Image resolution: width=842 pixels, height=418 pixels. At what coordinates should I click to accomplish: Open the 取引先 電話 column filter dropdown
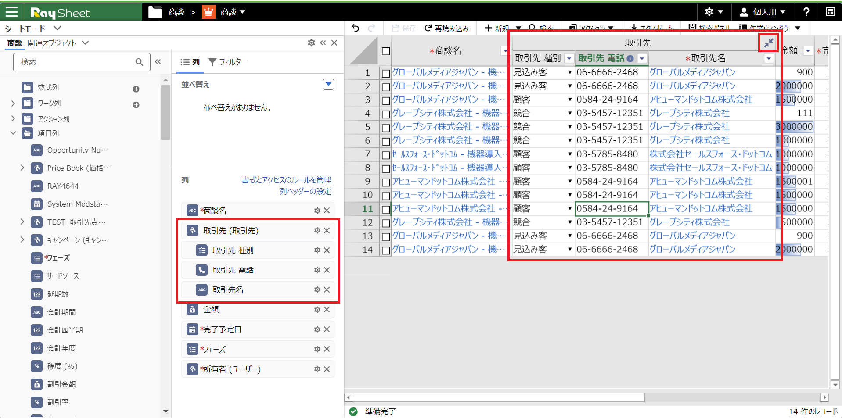pyautogui.click(x=642, y=58)
